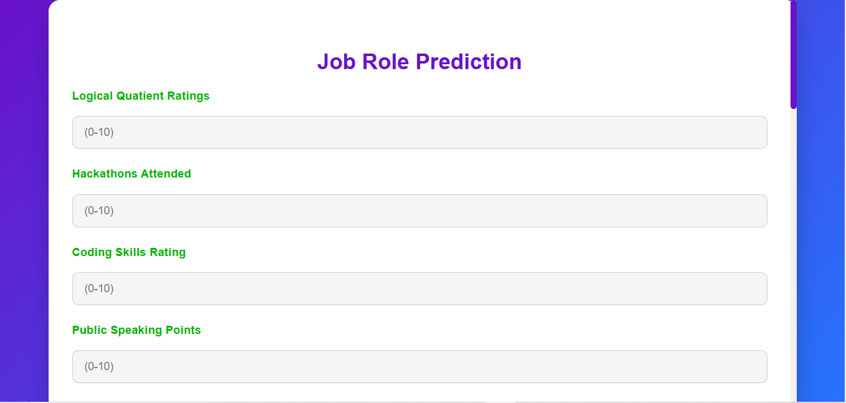Focus the Hackathons Attended input box
The height and width of the screenshot is (403, 846).
[419, 211]
